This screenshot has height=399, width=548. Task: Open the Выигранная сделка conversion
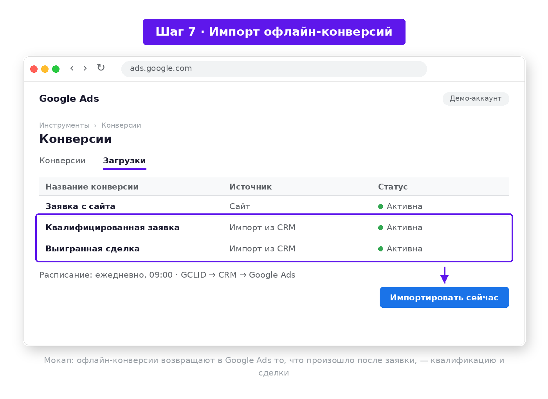92,249
